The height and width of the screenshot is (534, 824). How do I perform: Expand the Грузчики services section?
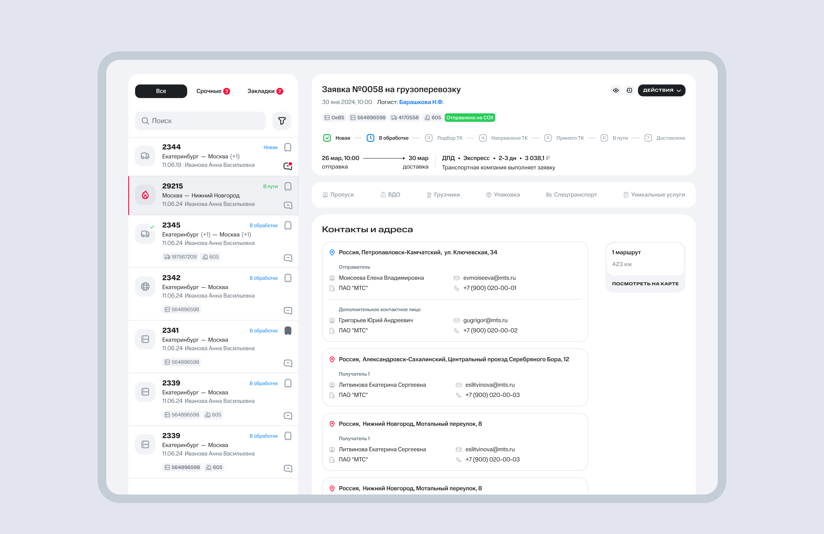click(x=443, y=194)
